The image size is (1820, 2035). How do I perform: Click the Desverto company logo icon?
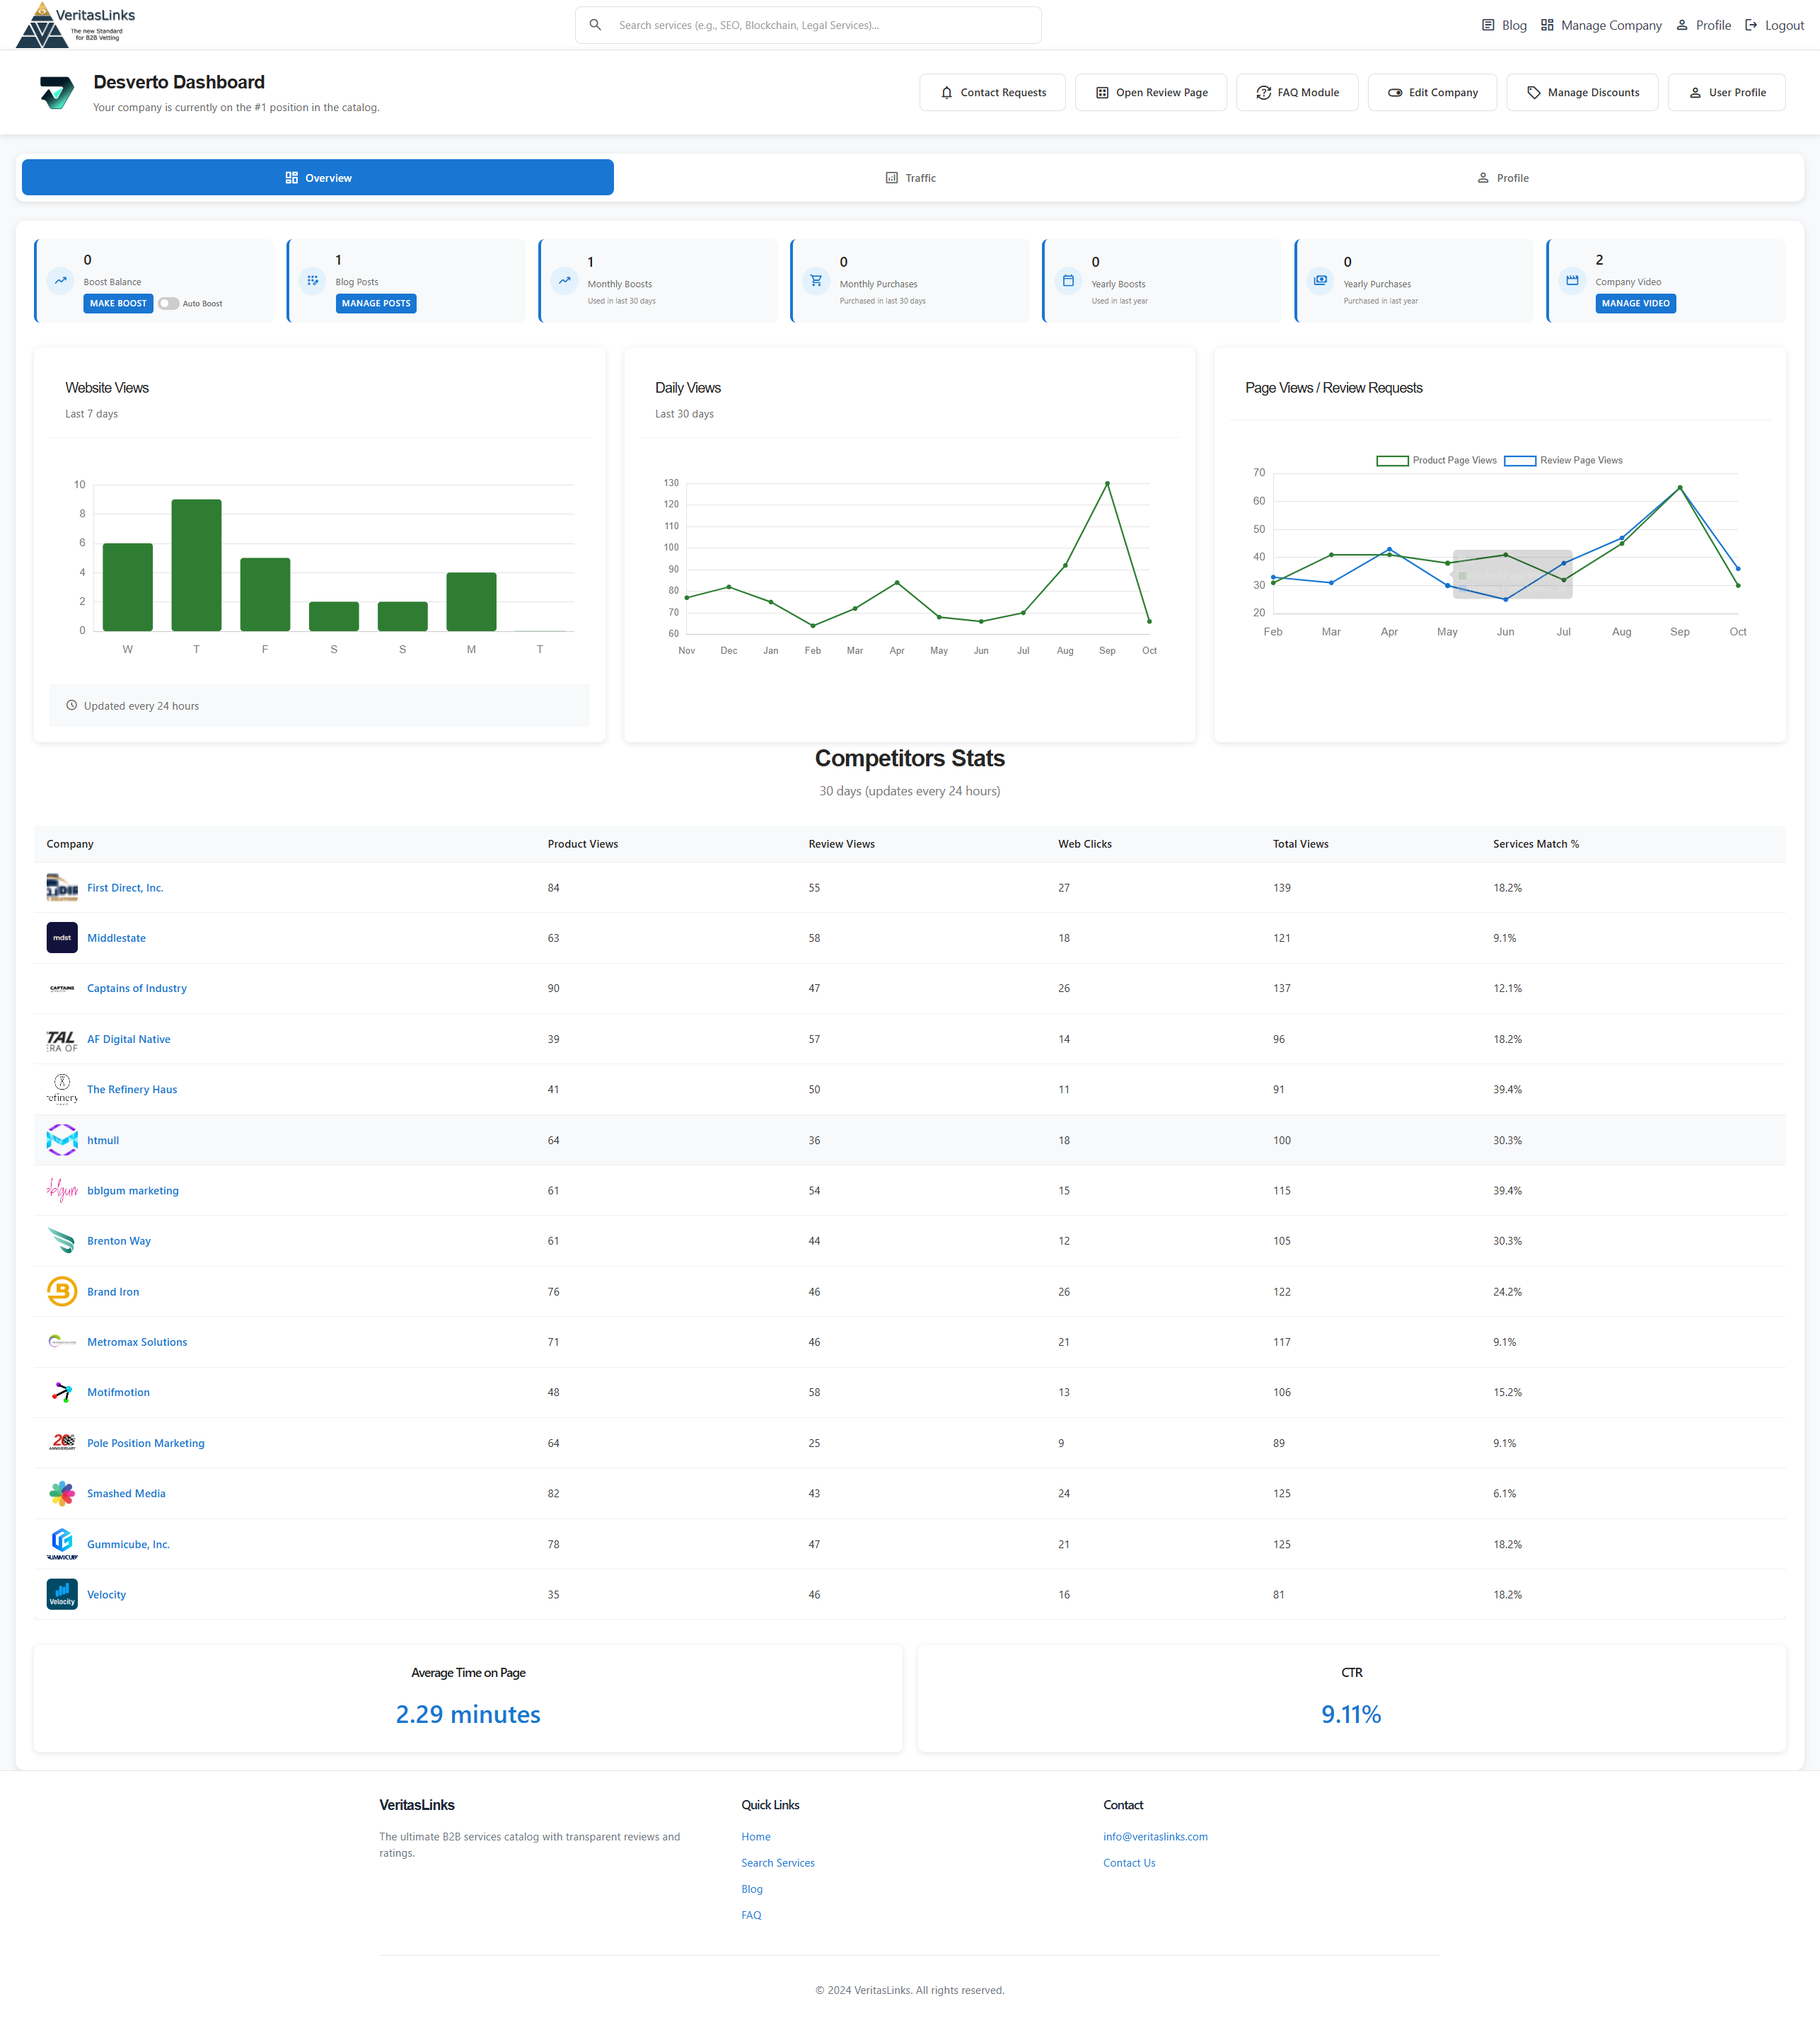pos(57,92)
